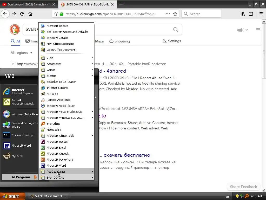
Task: Toggle the Firefox sidebar view
Action: [x=251, y=14]
